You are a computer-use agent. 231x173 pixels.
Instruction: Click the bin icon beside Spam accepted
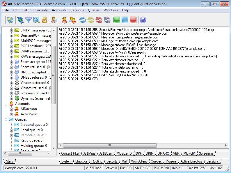coord(17,62)
